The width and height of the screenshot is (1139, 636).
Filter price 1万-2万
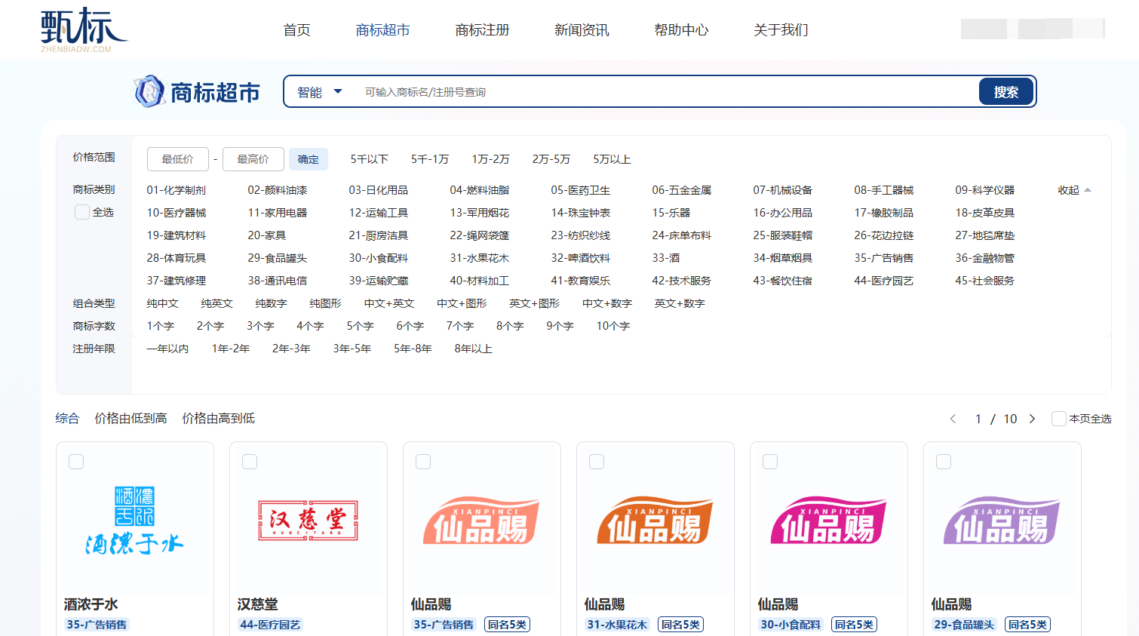click(x=490, y=159)
